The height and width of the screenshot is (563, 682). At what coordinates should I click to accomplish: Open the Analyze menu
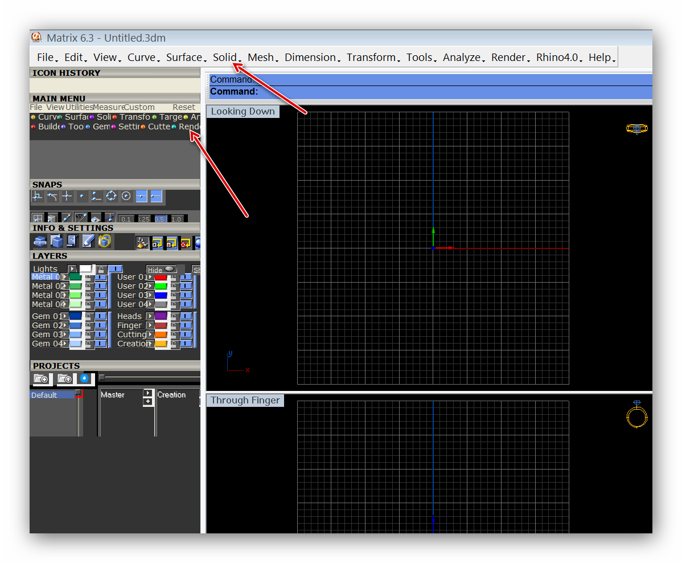463,58
